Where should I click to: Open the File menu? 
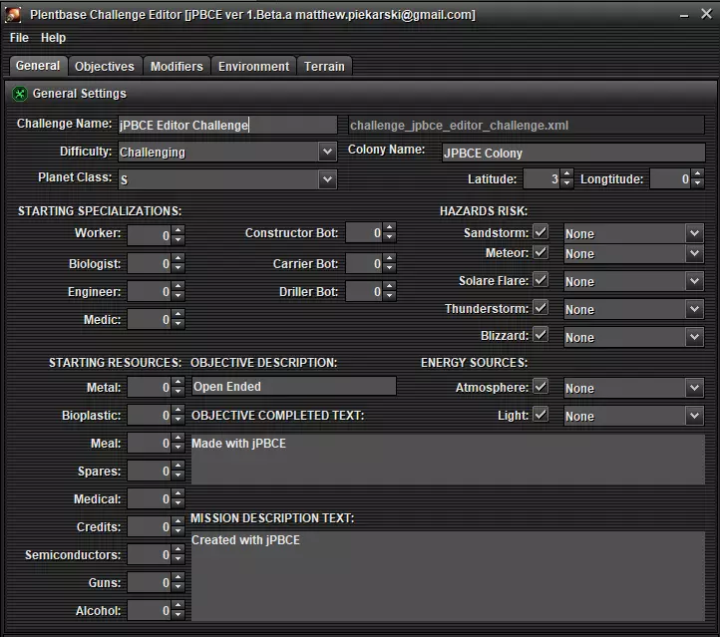click(19, 38)
